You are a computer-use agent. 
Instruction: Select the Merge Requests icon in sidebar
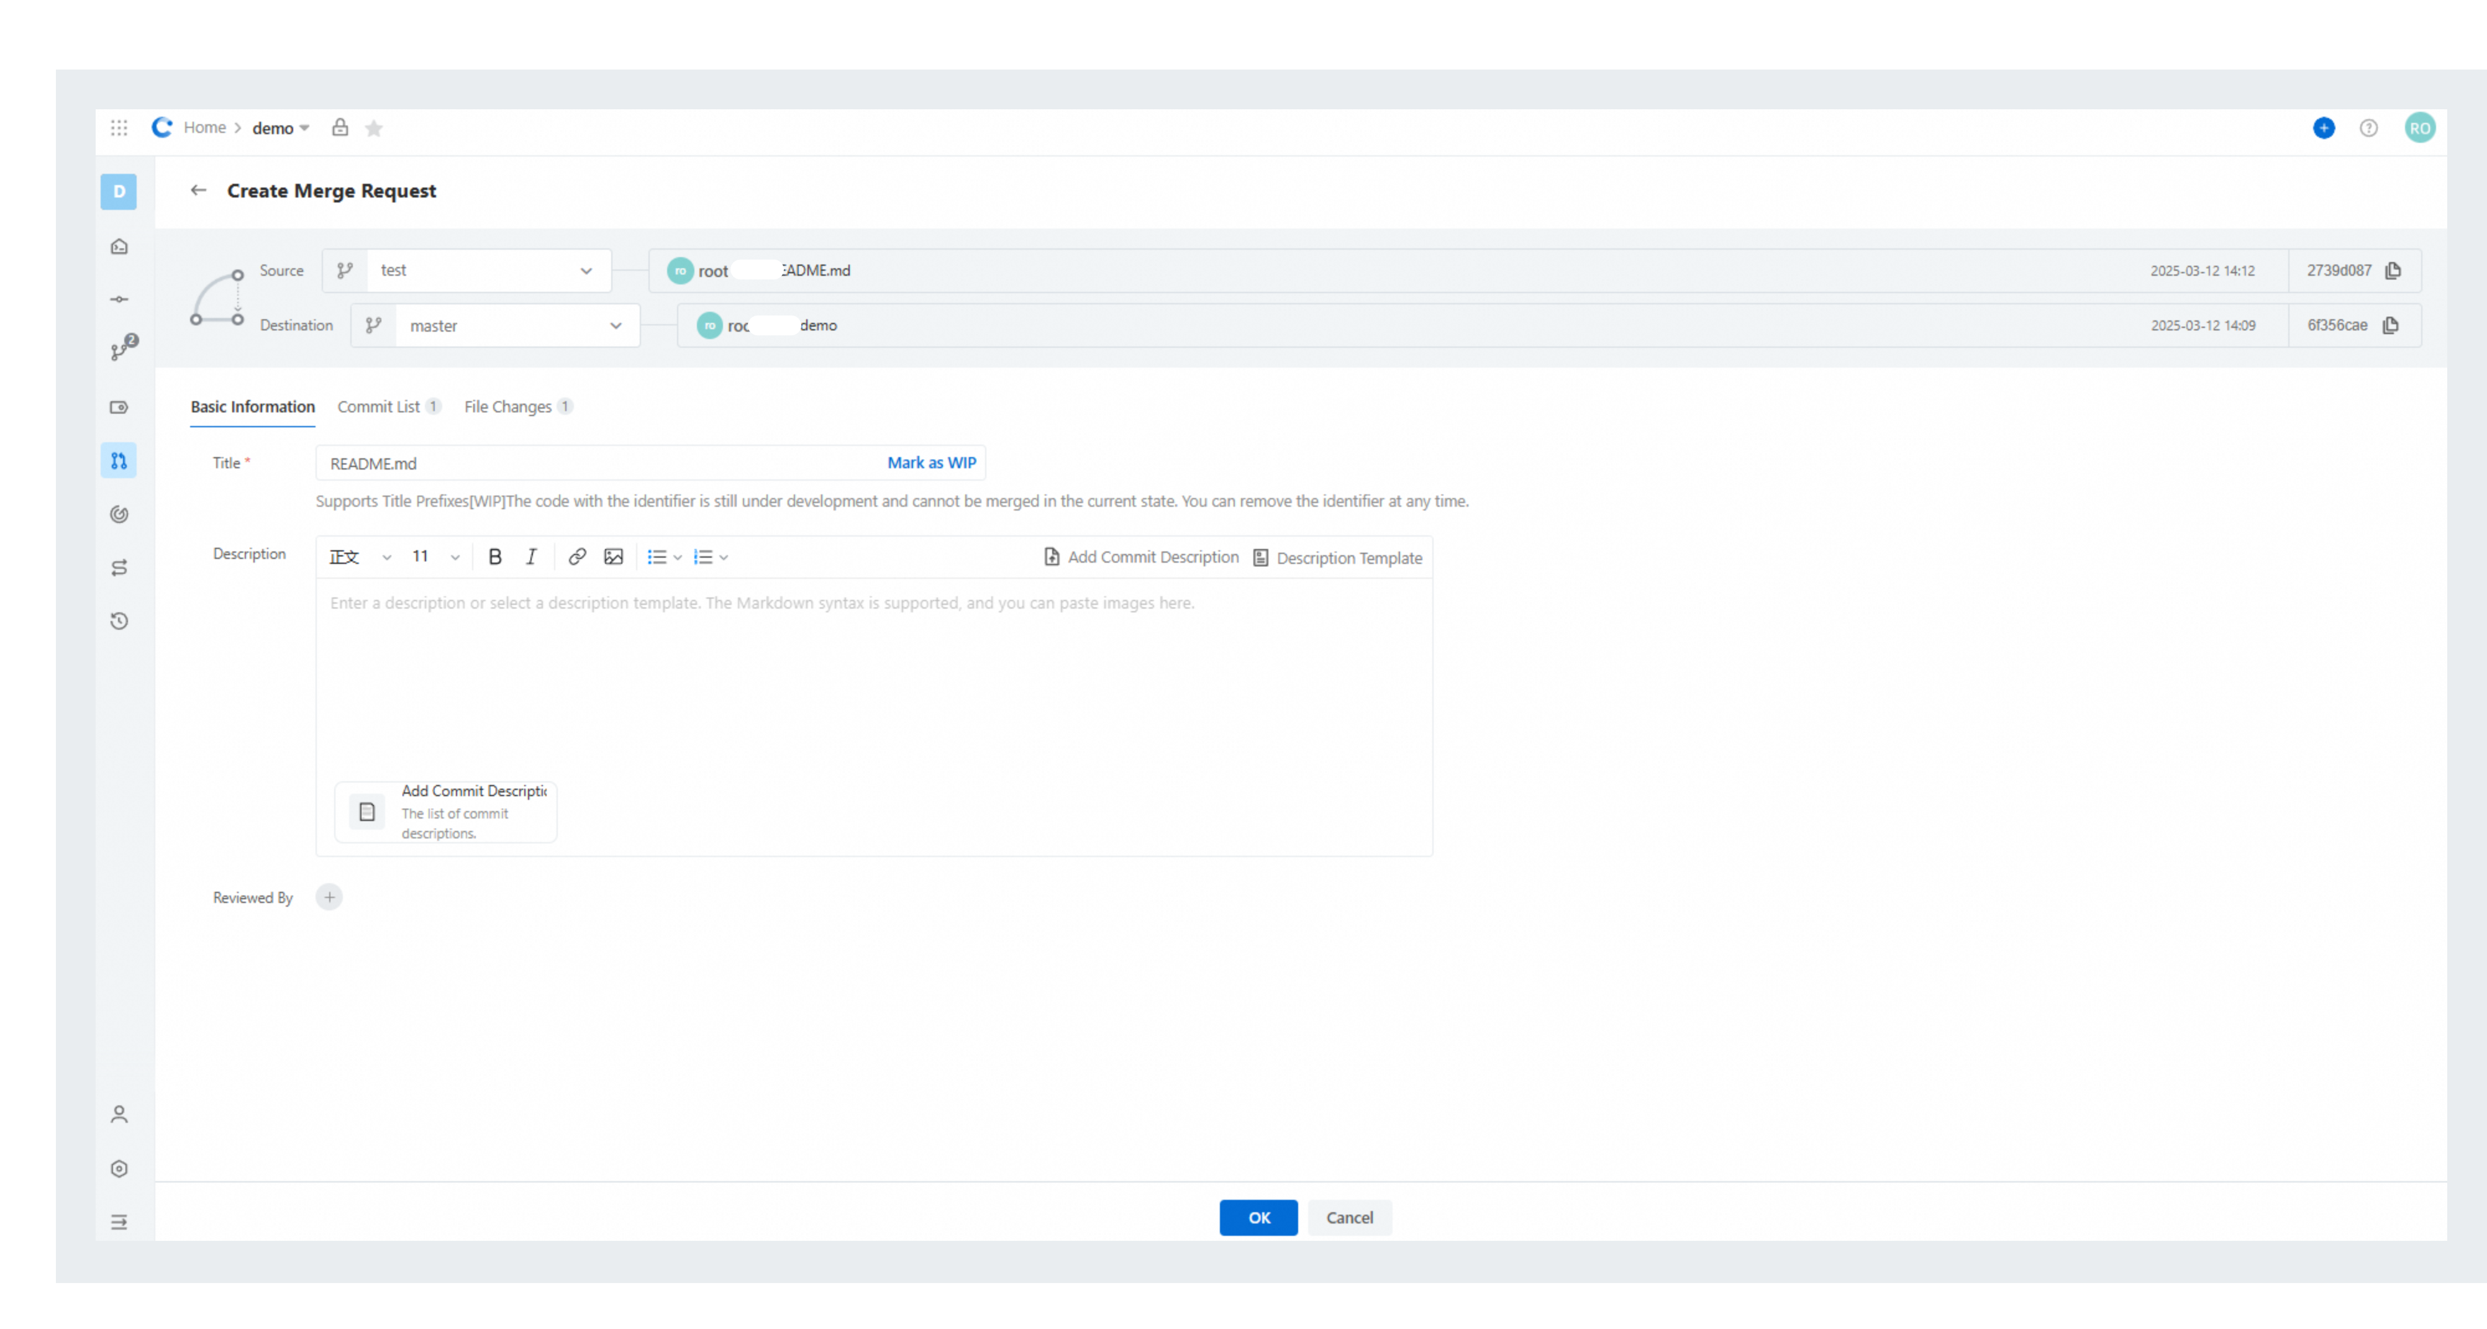(x=119, y=460)
